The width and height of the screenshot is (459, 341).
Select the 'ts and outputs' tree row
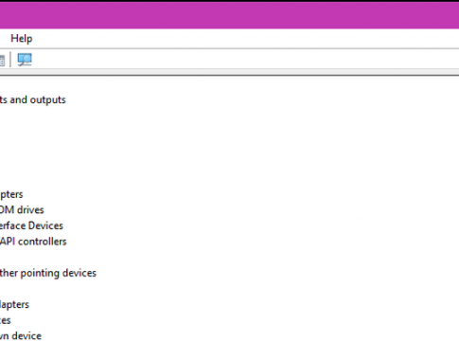click(33, 99)
